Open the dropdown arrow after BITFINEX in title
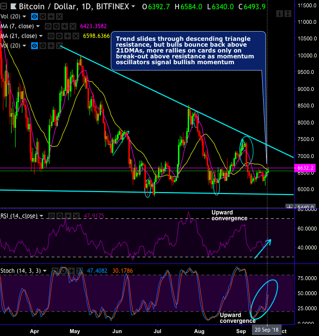Screen dimensions: 319x336 tap(133, 7)
